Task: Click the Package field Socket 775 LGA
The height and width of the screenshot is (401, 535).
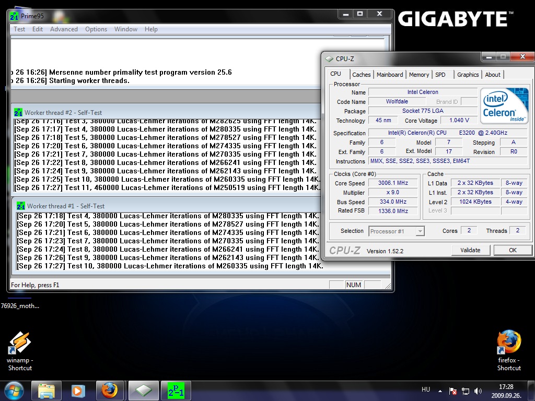Action: click(x=423, y=111)
